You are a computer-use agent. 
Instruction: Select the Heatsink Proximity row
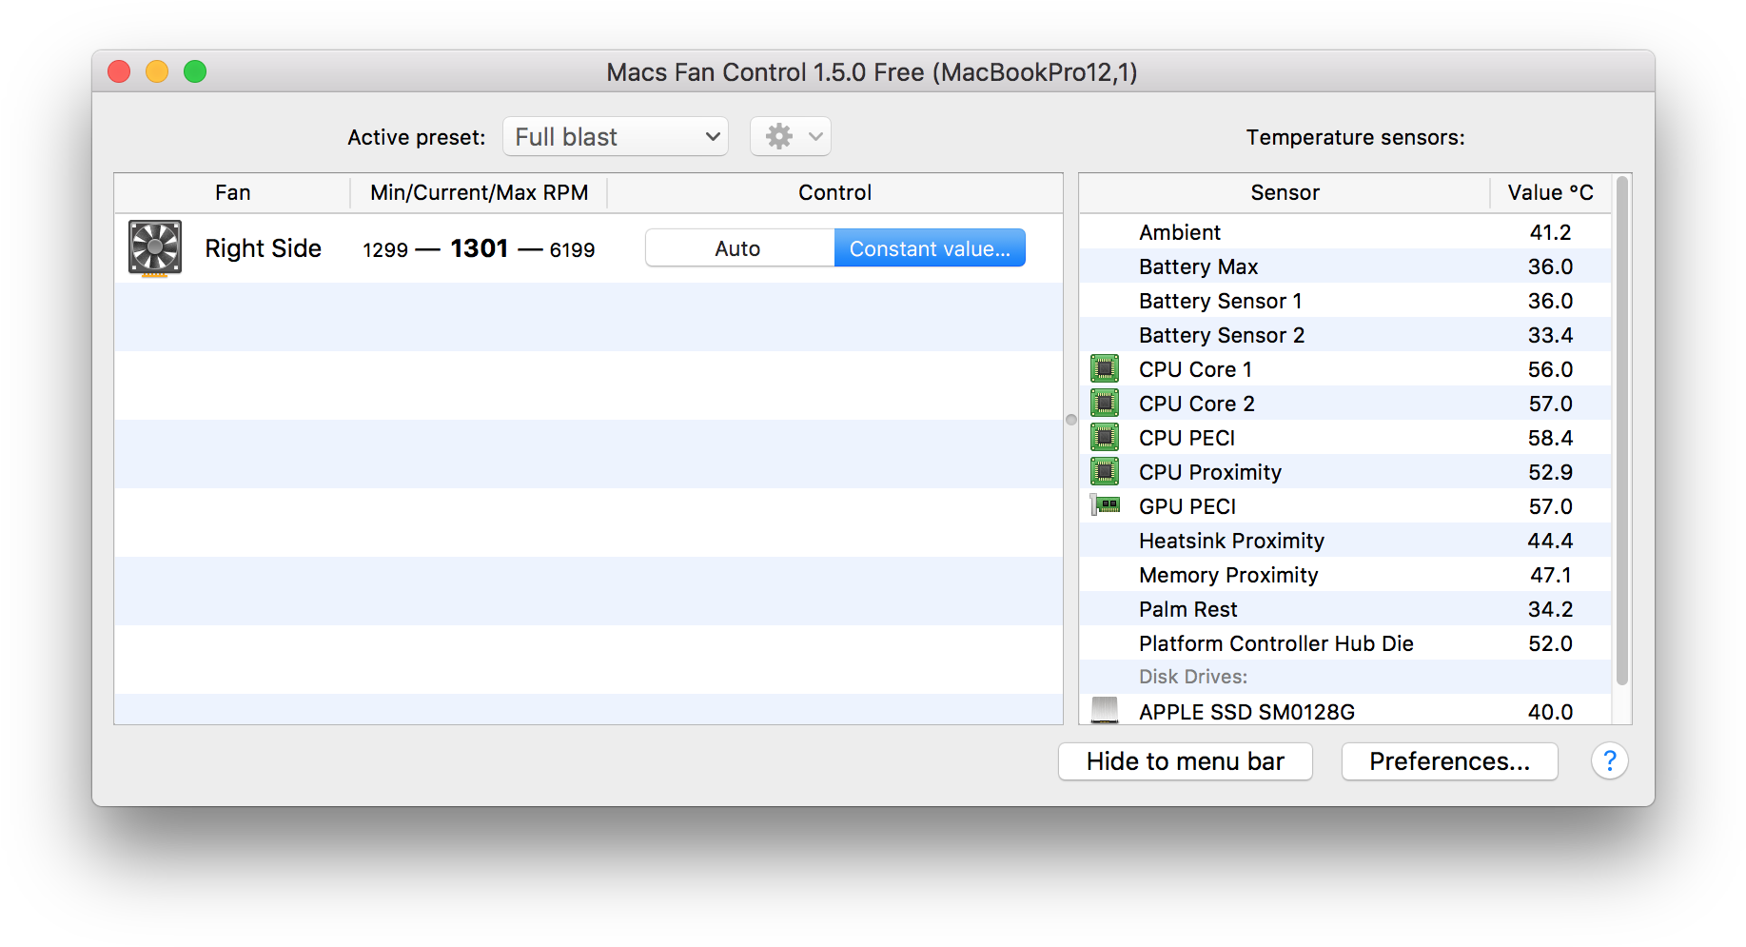coord(1345,541)
